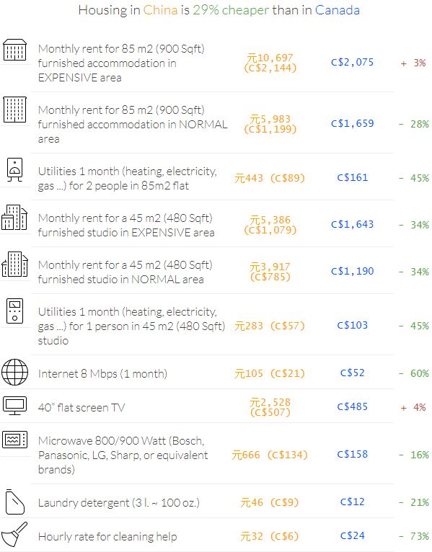Click the heater icon for 85m2 flat utilities
Viewport: 432px width, 552px height.
click(x=15, y=169)
